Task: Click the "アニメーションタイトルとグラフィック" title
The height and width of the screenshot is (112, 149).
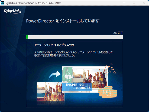Action: click(x=54, y=45)
